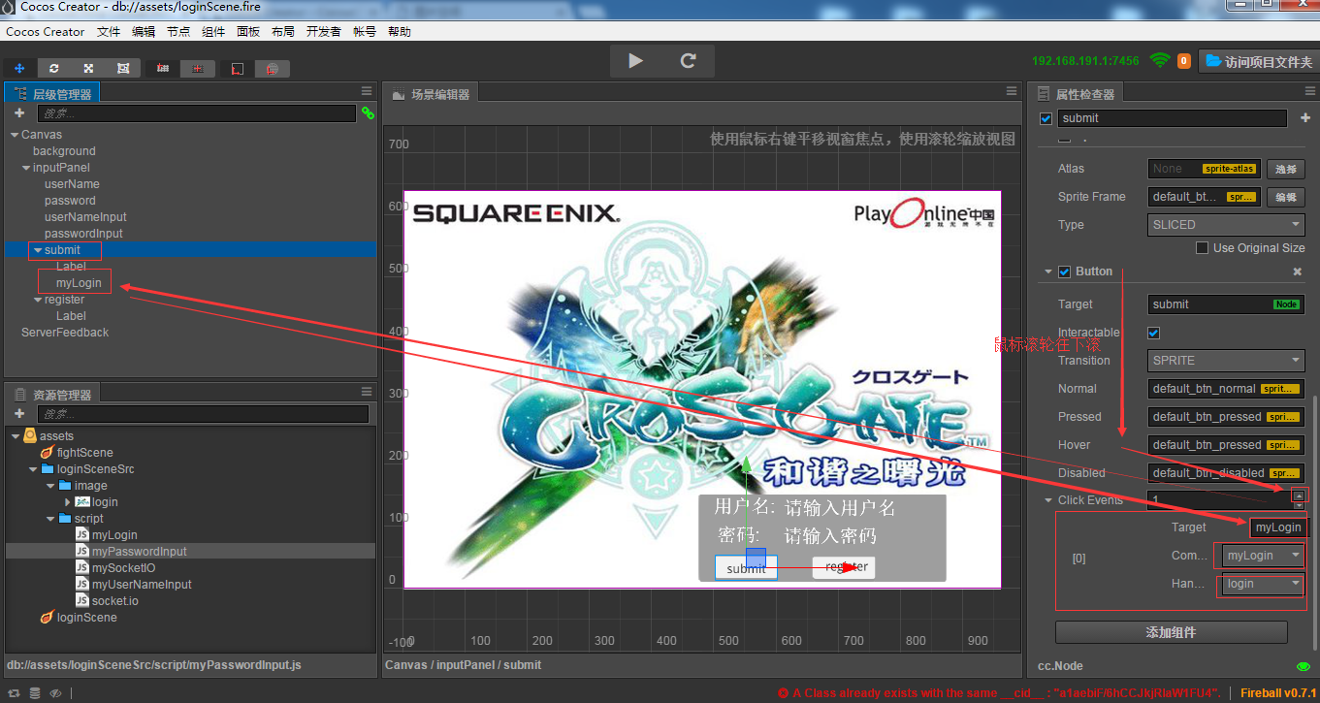This screenshot has width=1320, height=703.
Task: Toggle the submit node active checkbox
Action: coord(1046,118)
